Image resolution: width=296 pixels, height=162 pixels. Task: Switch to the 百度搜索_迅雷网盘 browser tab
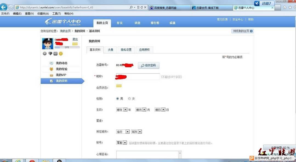170,8
